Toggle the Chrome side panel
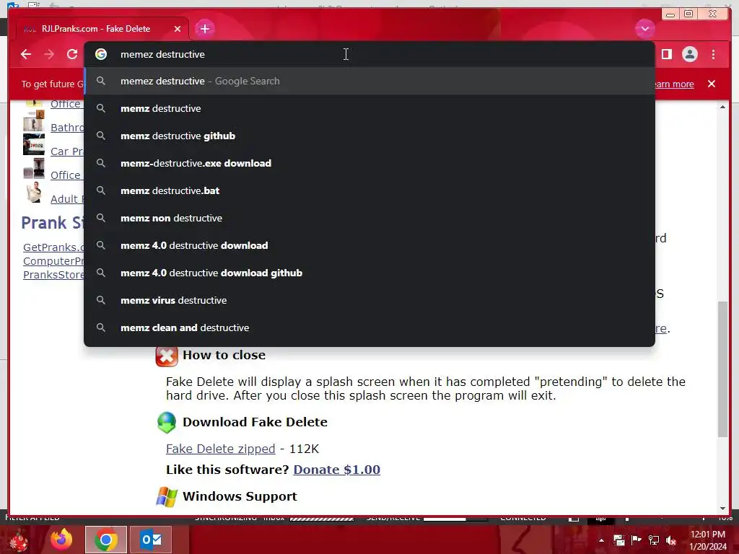The width and height of the screenshot is (739, 554). (666, 54)
